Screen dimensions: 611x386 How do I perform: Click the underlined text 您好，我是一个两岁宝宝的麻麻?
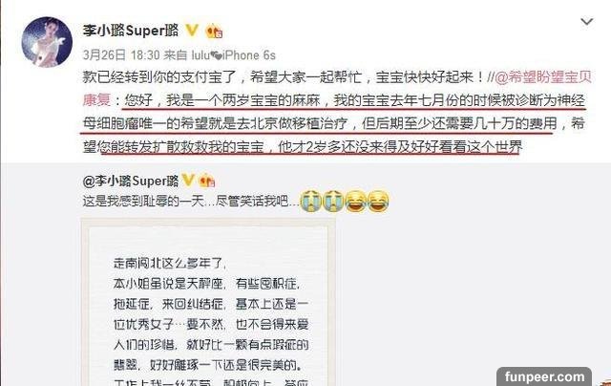click(x=222, y=100)
